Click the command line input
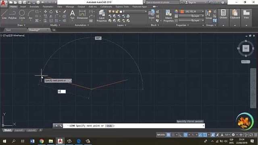This screenshot has width=258, height=145. tap(134, 126)
